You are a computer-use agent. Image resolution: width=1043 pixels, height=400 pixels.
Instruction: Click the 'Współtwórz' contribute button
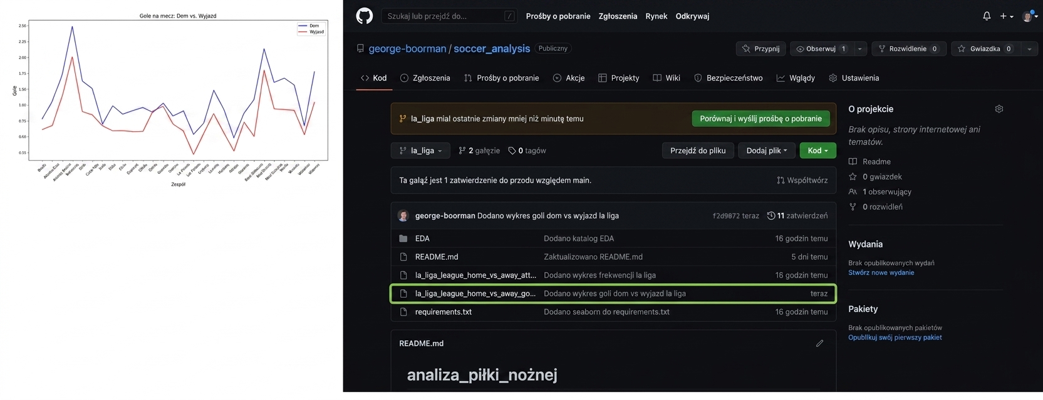coord(802,180)
